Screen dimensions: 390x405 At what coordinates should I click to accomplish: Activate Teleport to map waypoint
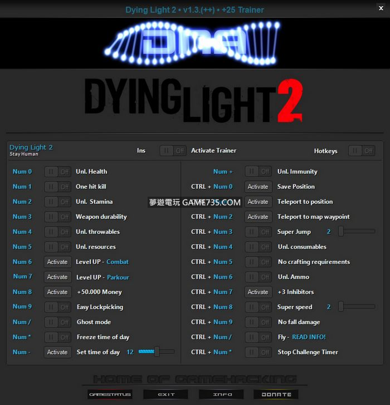[x=258, y=217]
